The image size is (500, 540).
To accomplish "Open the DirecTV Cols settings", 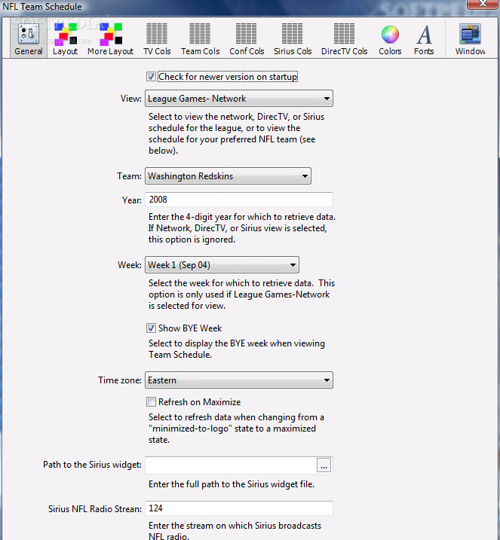I will (344, 39).
